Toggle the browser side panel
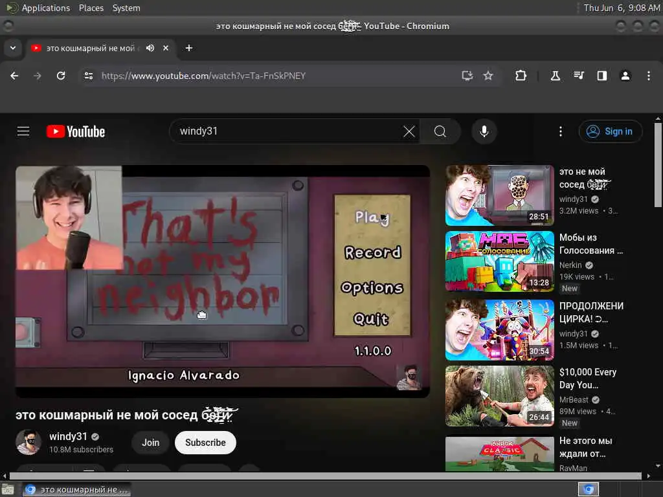Screen dimensions: 663x497 tap(602, 76)
